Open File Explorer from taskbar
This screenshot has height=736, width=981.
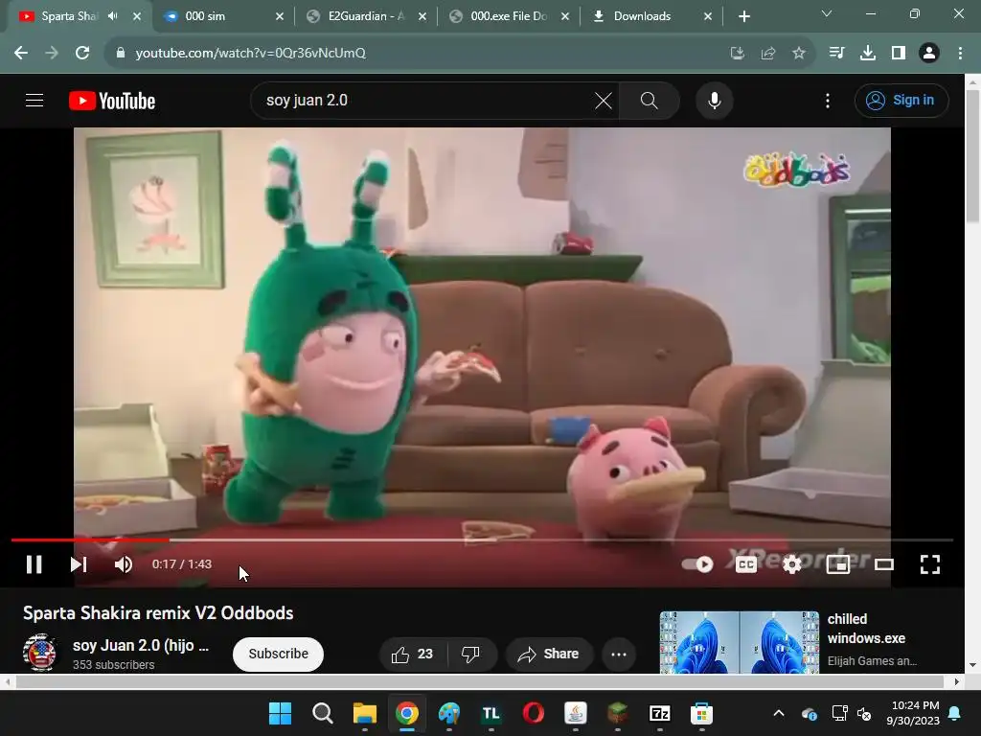(365, 713)
